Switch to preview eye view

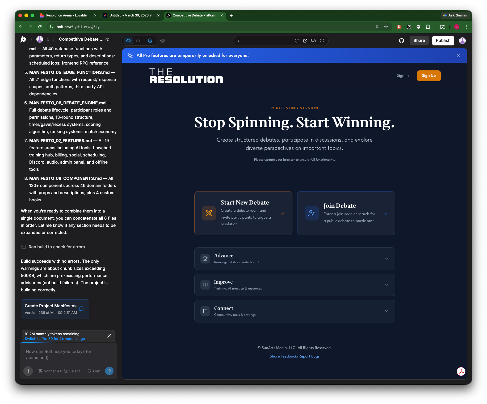point(128,41)
